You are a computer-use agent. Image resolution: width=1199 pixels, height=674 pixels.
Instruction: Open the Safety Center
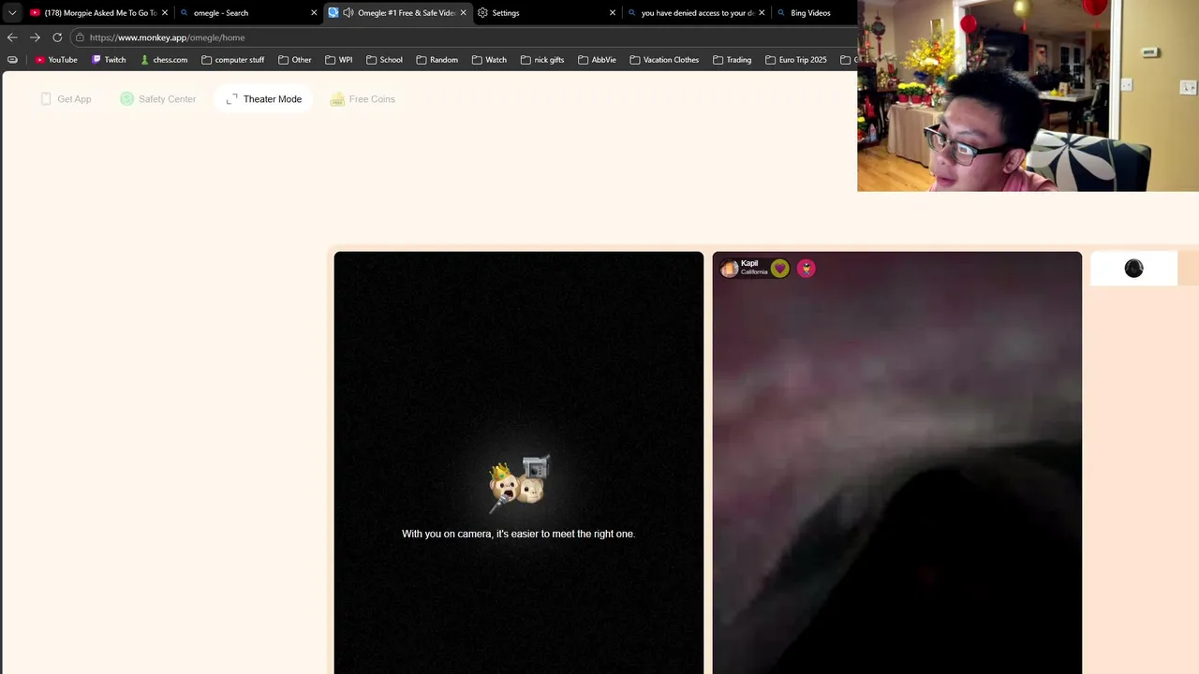pos(157,99)
